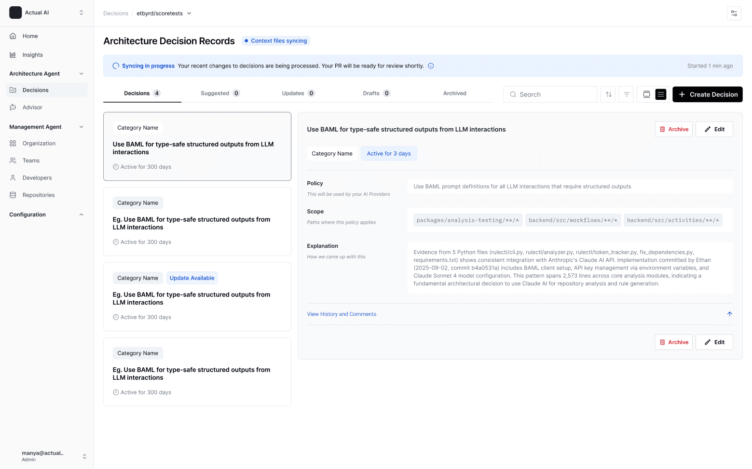The width and height of the screenshot is (752, 469).
Task: Open Insights in the sidebar
Action: (x=47, y=55)
